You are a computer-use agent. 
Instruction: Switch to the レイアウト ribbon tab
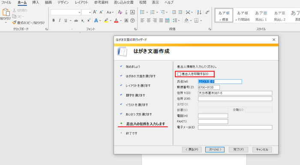pos(81,3)
